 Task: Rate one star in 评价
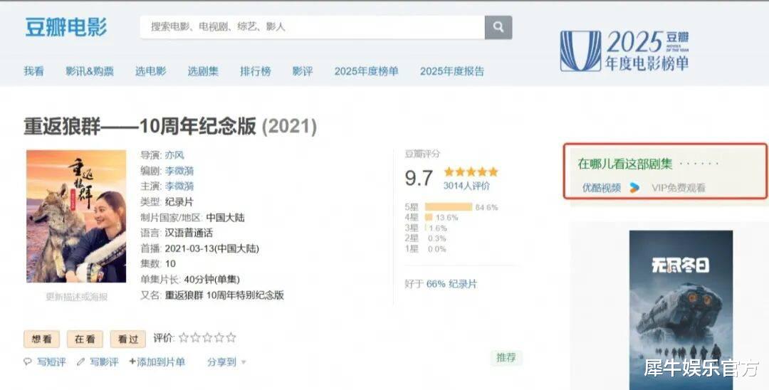tap(184, 337)
